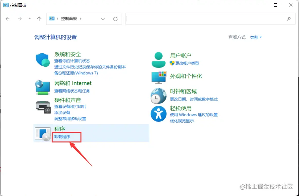Open 备份和还原(Windows 7) link
299x196 pixels.
click(76, 73)
